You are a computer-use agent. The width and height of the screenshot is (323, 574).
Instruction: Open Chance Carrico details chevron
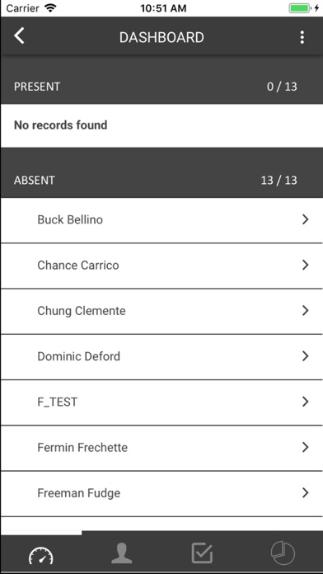[306, 265]
